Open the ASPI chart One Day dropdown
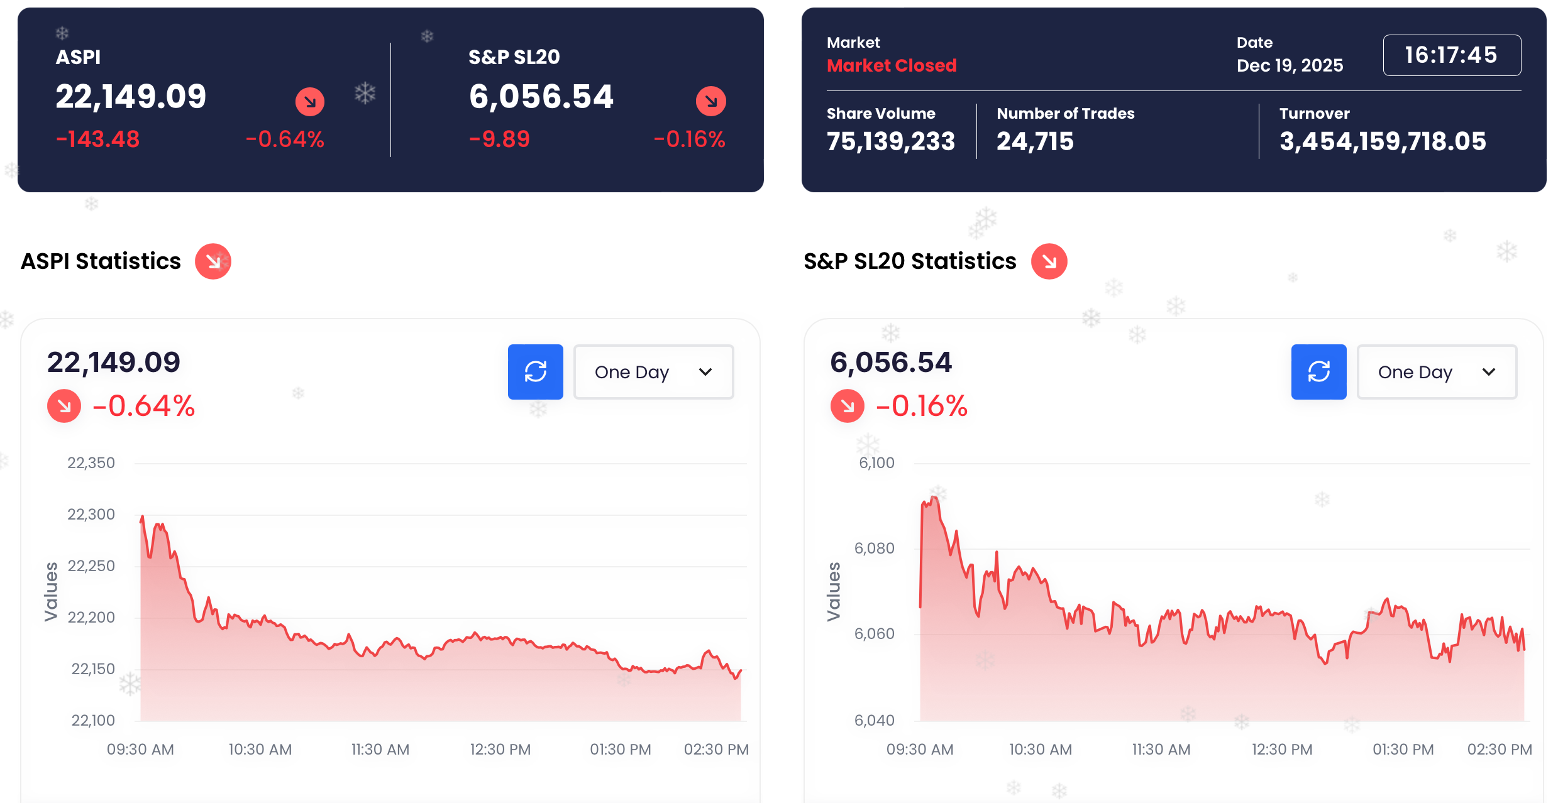 click(x=653, y=372)
